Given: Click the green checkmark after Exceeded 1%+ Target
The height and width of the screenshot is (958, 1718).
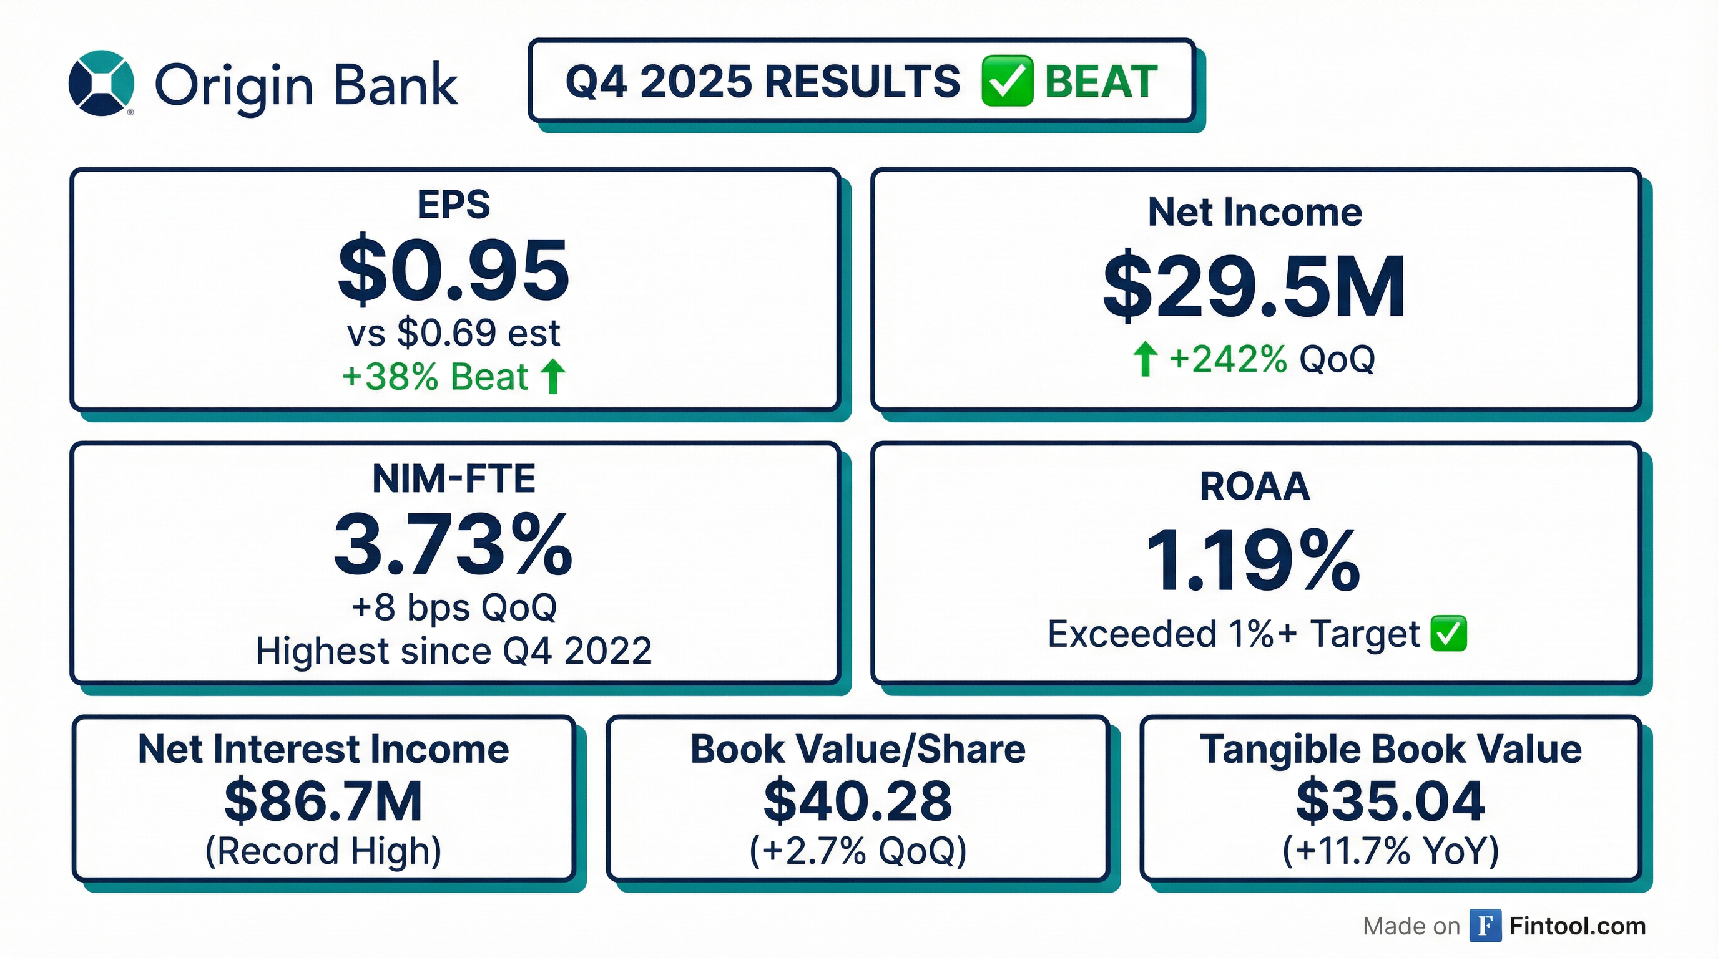Looking at the screenshot, I should (x=1448, y=633).
